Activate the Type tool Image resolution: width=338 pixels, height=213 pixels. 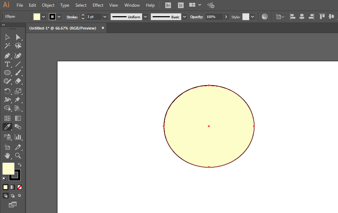[7, 64]
